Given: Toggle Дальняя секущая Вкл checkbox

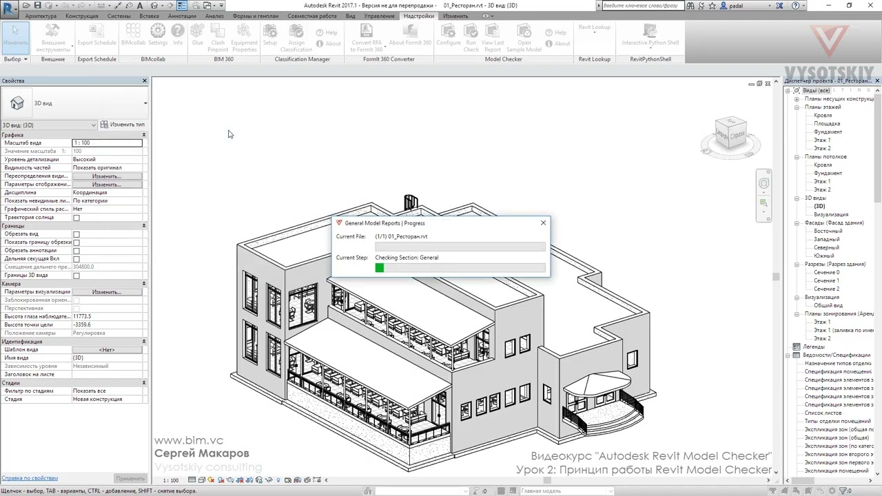Looking at the screenshot, I should [x=76, y=259].
